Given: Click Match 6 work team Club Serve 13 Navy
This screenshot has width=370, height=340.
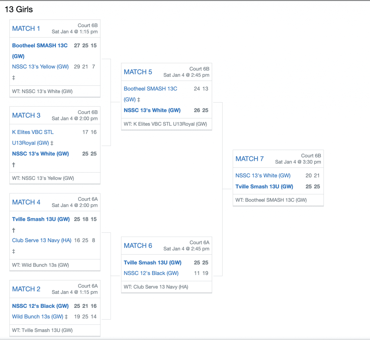Looking at the screenshot, I should tap(156, 287).
